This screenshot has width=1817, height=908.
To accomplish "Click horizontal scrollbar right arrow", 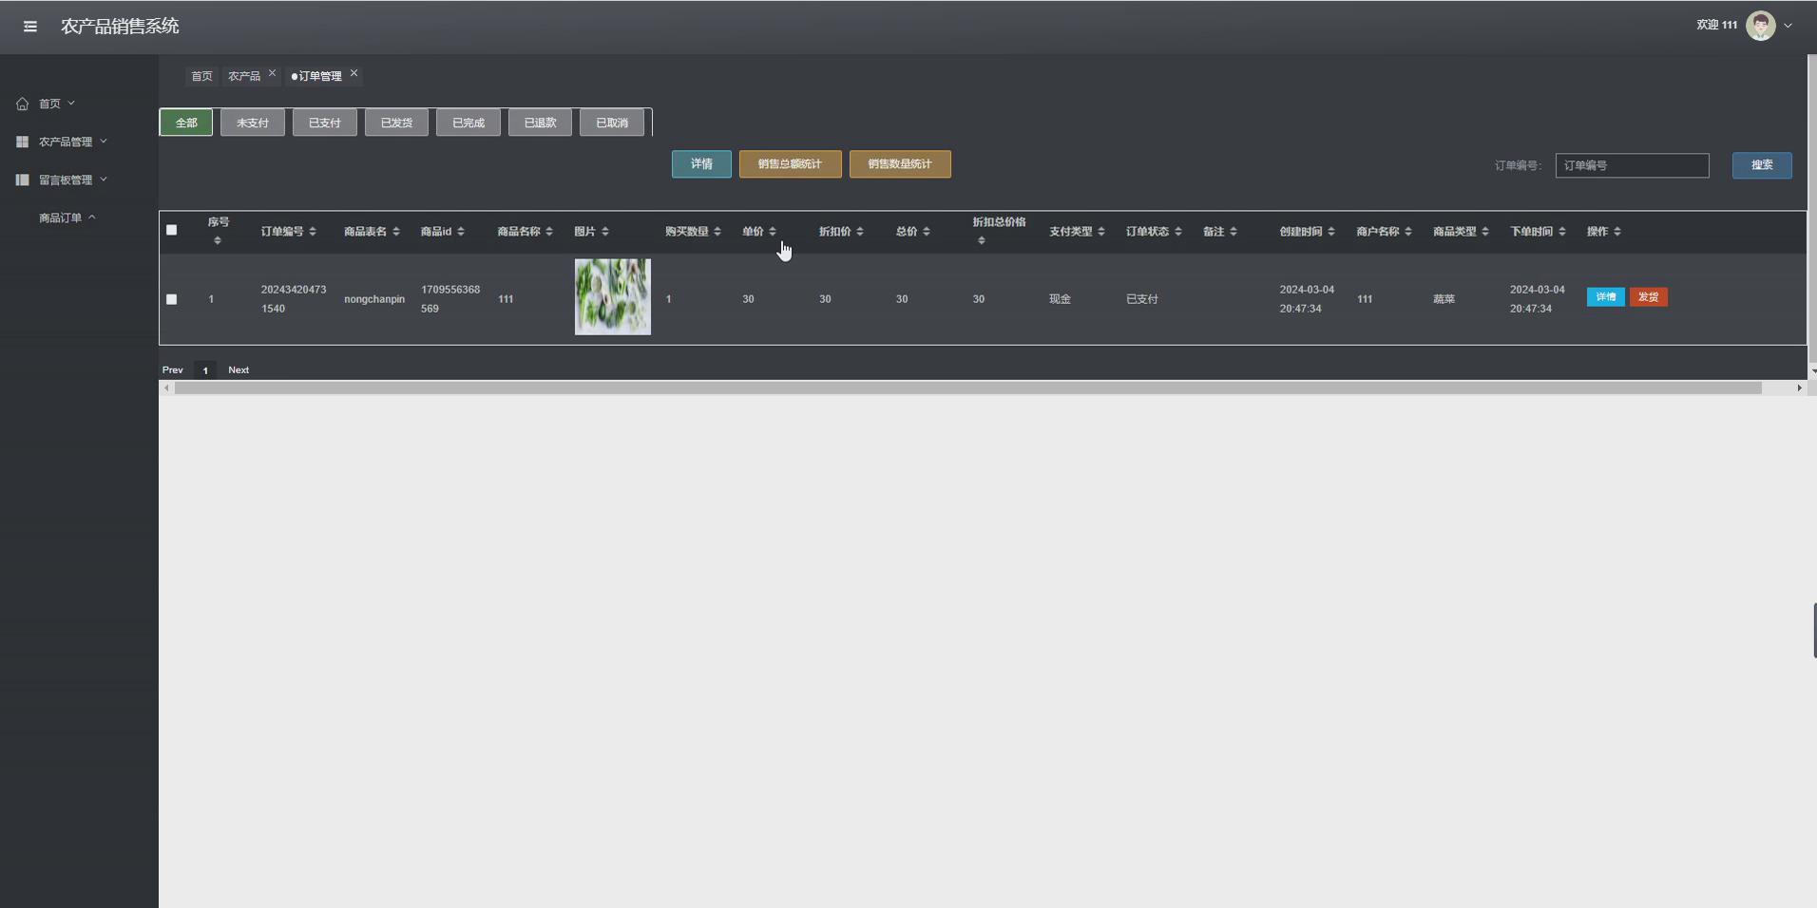I will click(1799, 388).
